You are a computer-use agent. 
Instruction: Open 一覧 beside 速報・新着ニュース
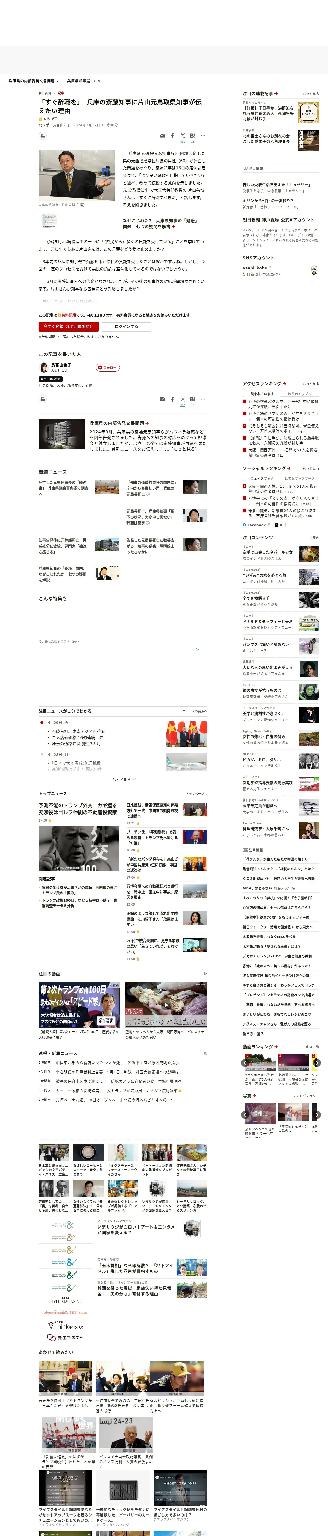204,1054
